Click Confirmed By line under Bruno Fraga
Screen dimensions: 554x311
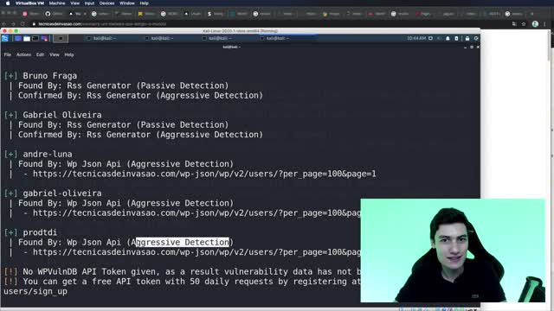(140, 96)
